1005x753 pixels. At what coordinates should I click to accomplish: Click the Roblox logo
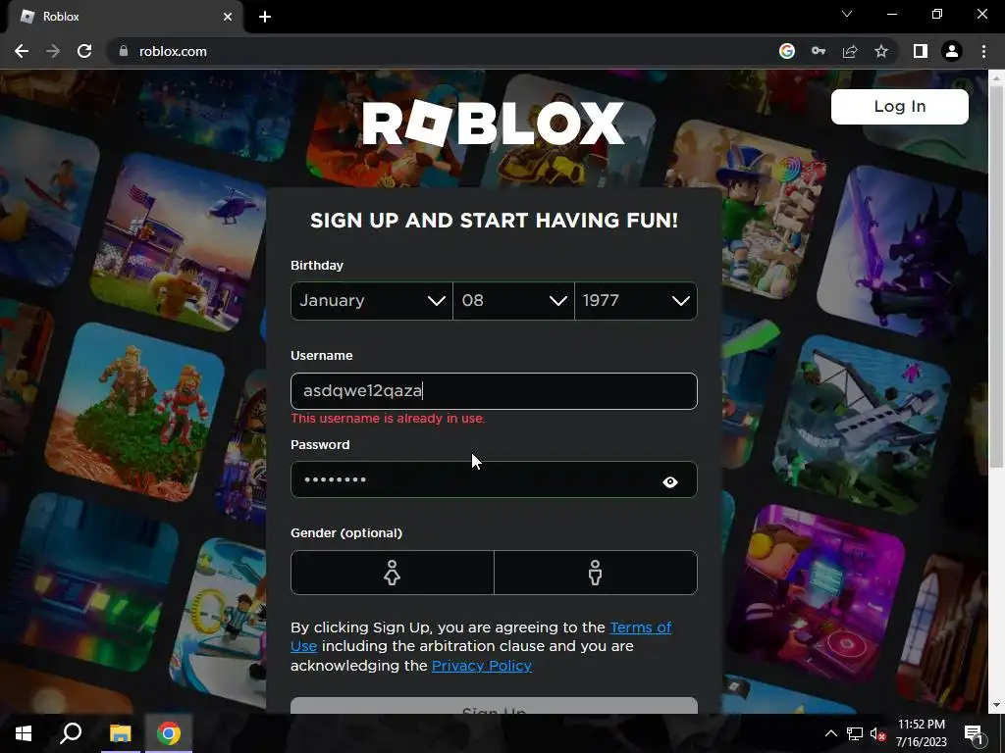pos(494,123)
